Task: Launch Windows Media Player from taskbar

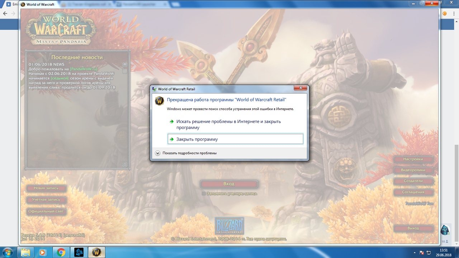Action: (x=43, y=252)
